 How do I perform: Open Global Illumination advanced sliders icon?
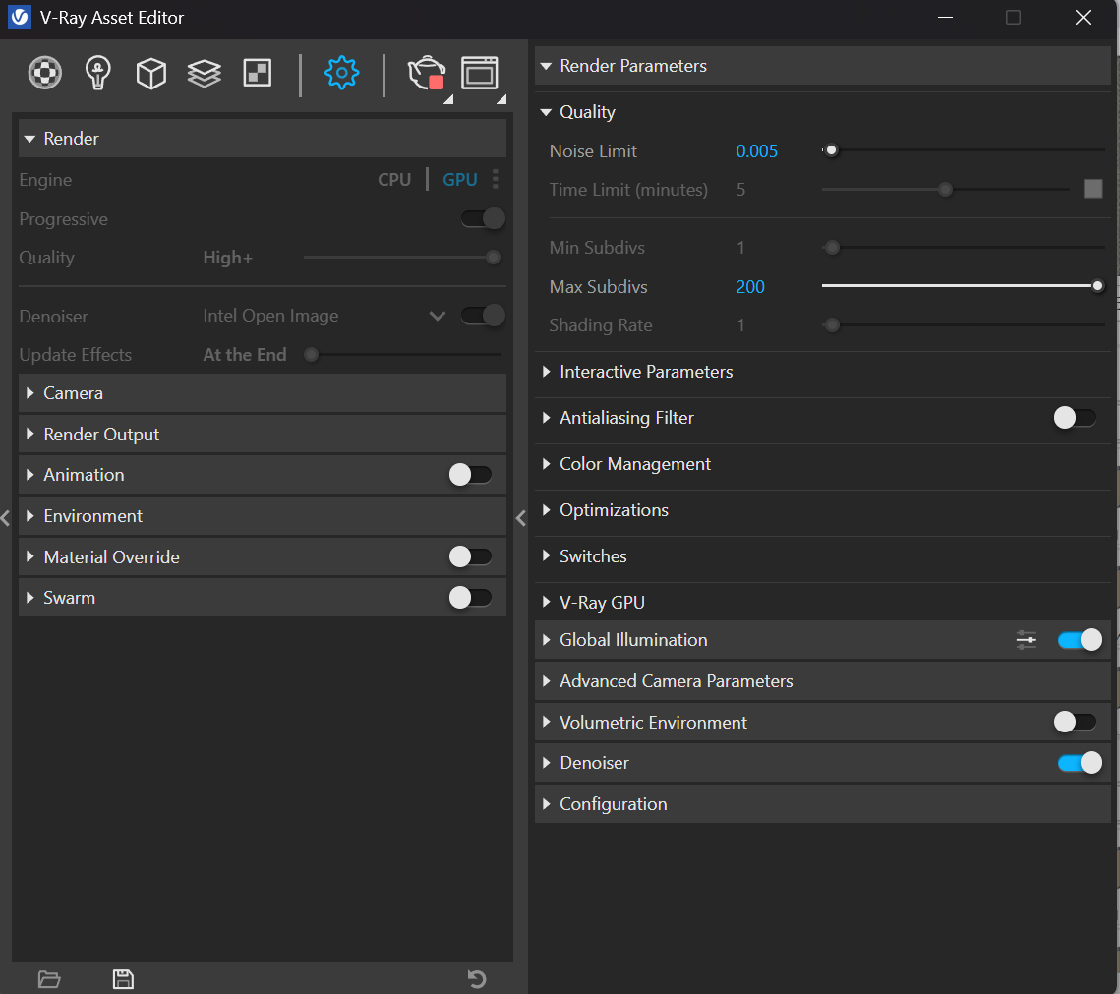click(1027, 640)
